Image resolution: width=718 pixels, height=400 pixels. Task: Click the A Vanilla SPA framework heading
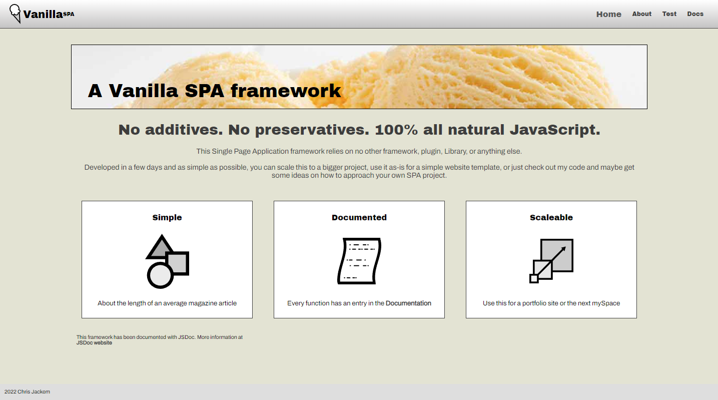214,91
